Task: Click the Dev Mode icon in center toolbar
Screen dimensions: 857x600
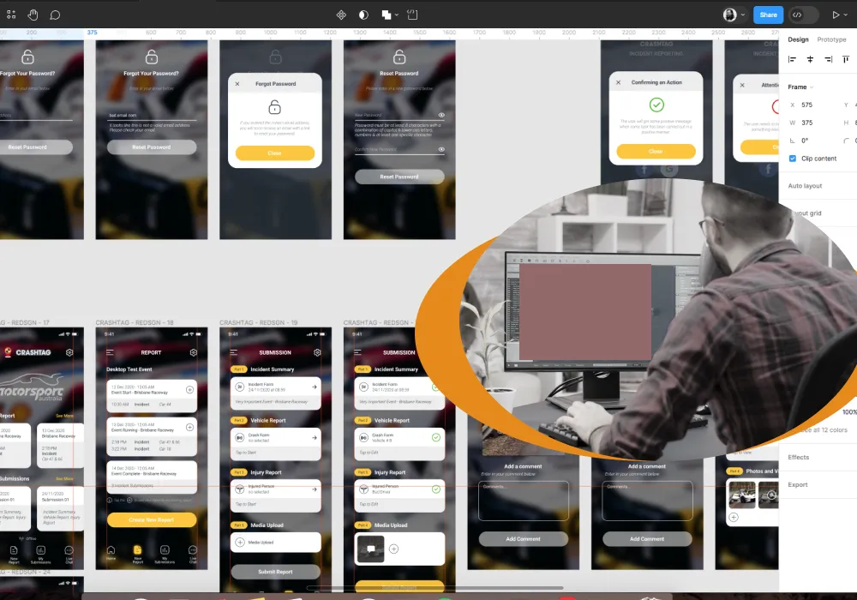Action: point(413,15)
